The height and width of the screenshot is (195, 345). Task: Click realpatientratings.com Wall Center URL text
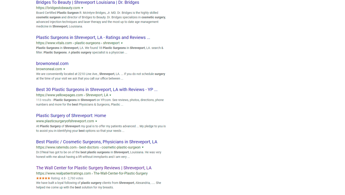92,173
